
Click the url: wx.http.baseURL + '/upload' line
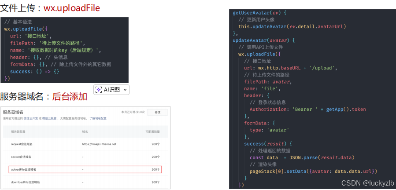291,68
